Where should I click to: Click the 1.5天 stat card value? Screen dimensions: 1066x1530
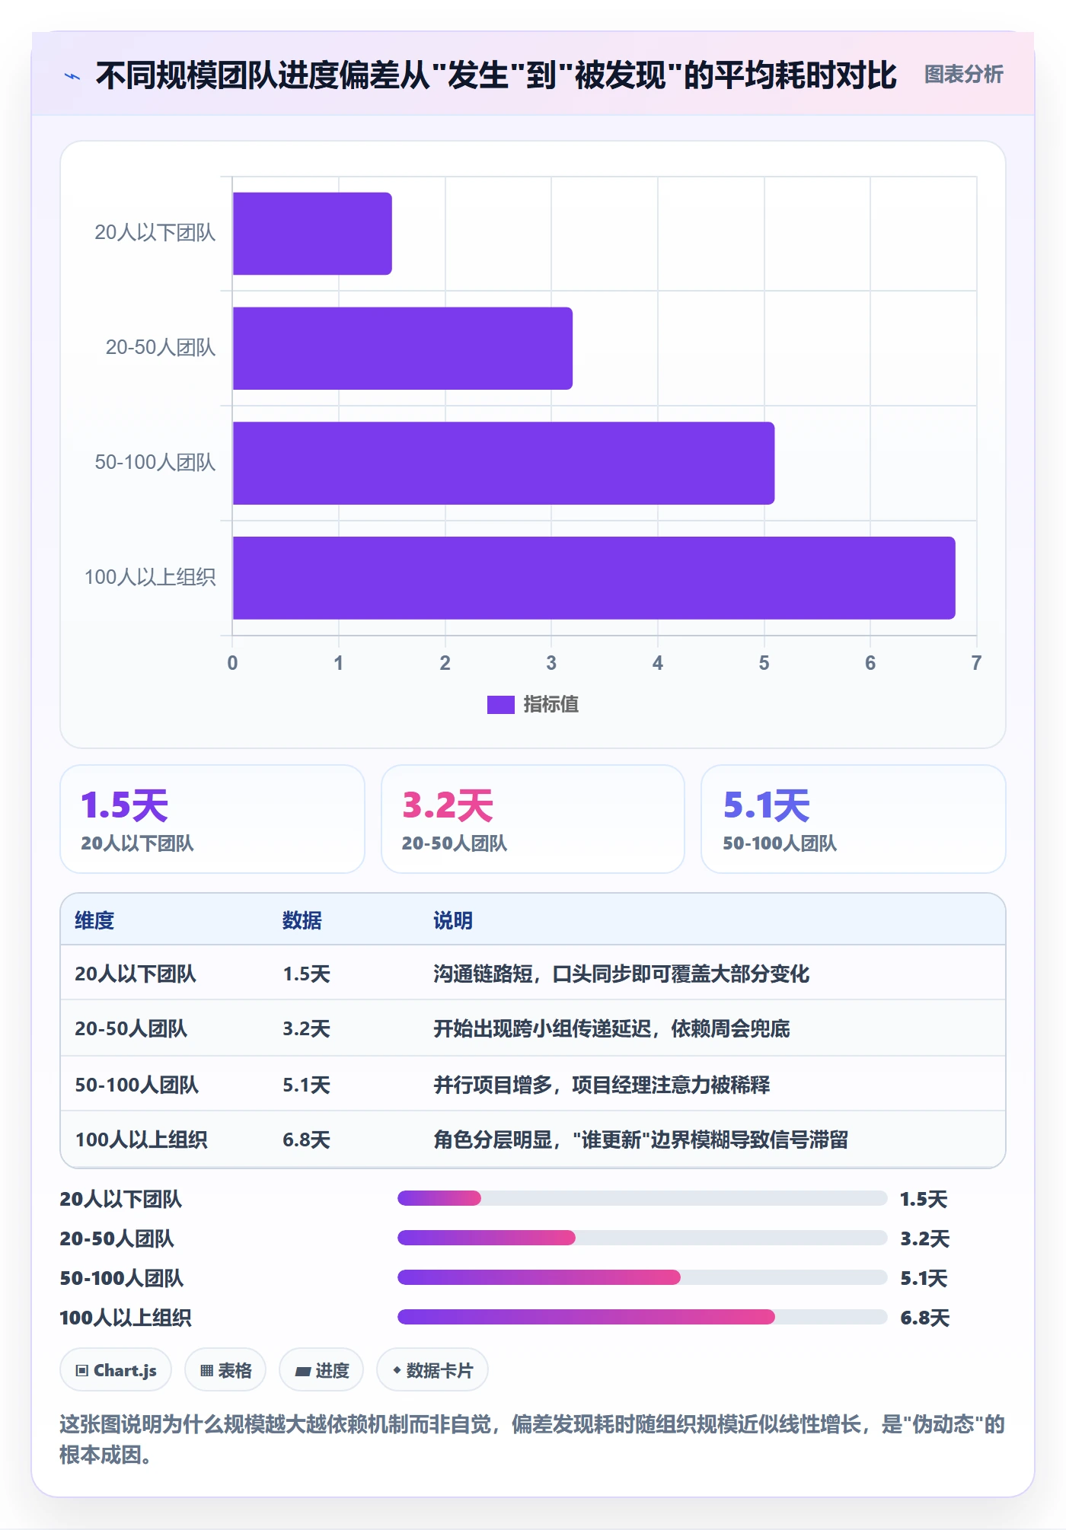coord(124,805)
